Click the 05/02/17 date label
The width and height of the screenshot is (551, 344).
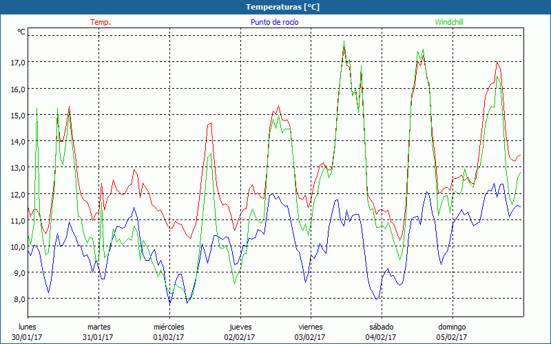pos(452,337)
